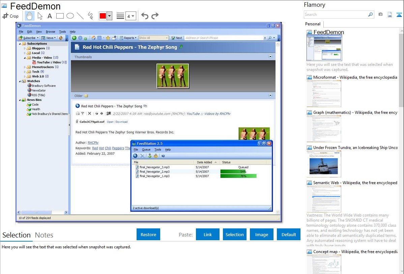The width and height of the screenshot is (404, 274).
Task: Open the Selection tab
Action: tap(17, 235)
